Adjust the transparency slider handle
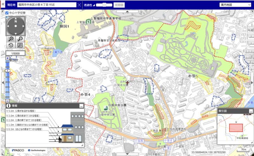Screen dimensions: 254x156 coord(104,5)
